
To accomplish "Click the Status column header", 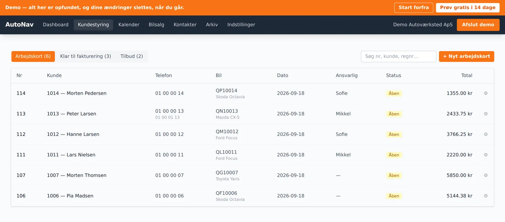I will tap(394, 75).
